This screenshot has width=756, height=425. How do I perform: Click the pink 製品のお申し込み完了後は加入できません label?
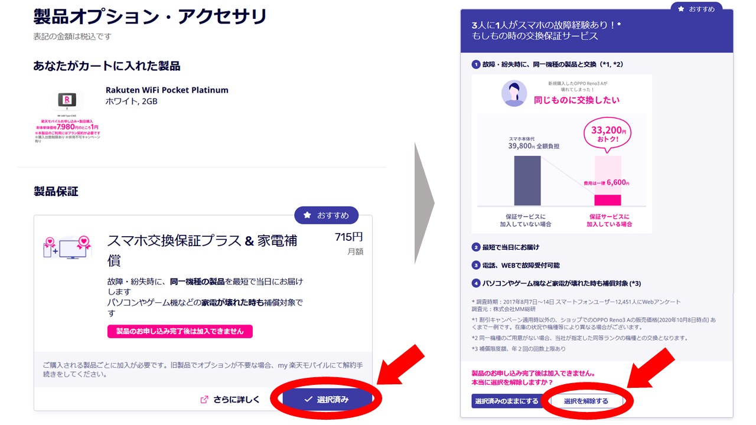pos(180,331)
